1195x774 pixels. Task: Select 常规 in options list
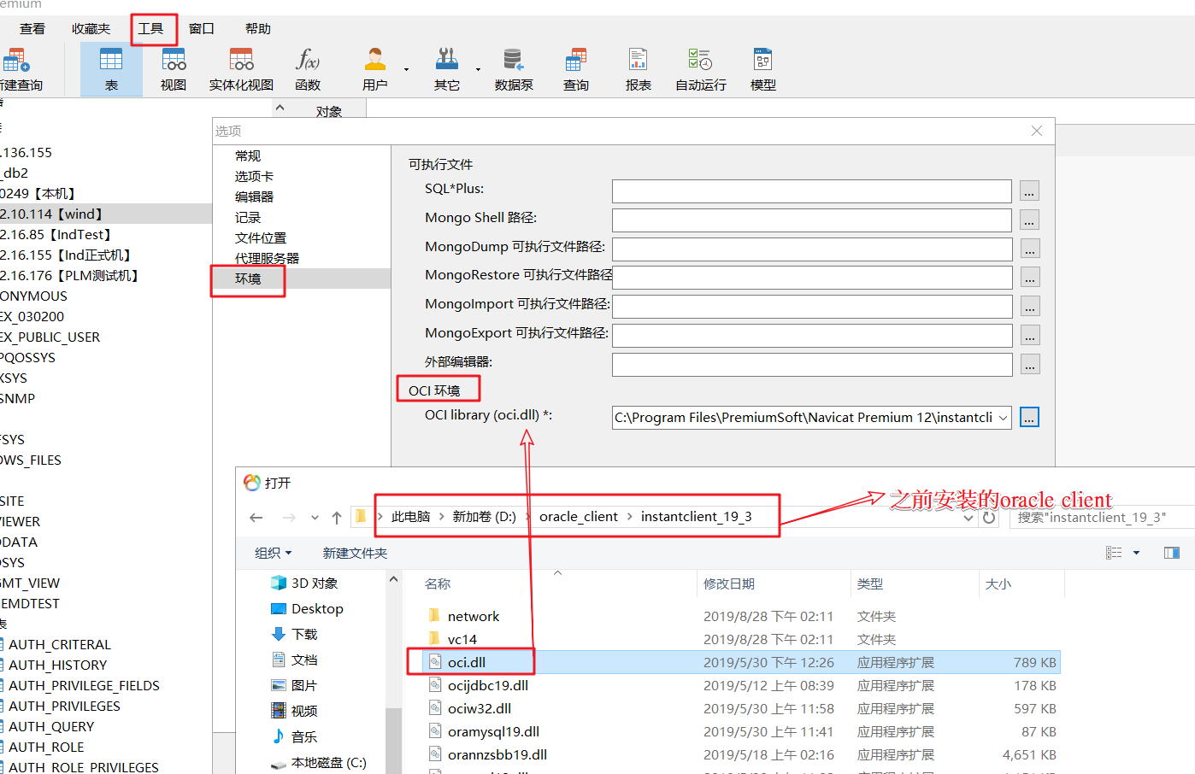(x=248, y=155)
